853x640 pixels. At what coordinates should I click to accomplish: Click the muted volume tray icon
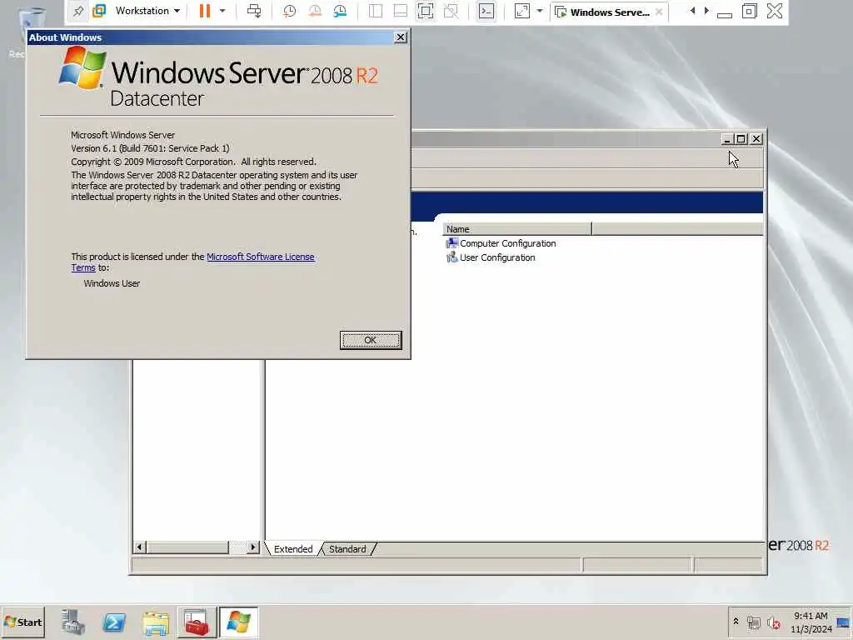pyautogui.click(x=774, y=622)
